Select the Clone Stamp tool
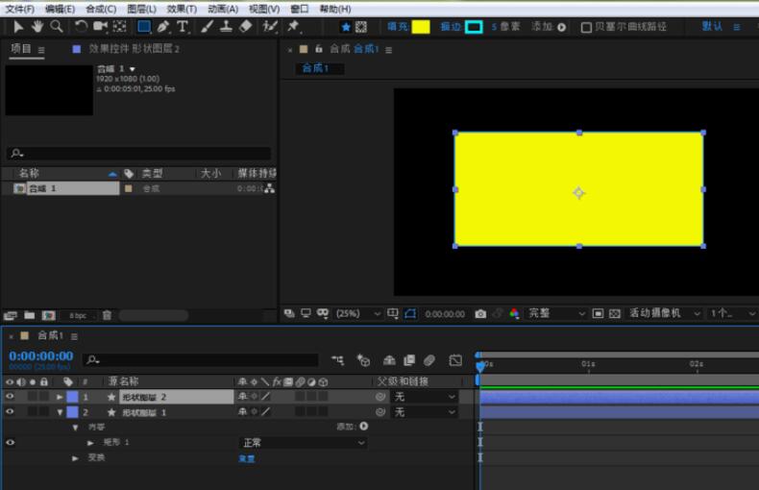 point(226,27)
